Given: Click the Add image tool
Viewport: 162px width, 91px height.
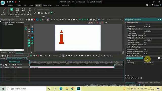Looking at the screenshot, I should 29,40.
